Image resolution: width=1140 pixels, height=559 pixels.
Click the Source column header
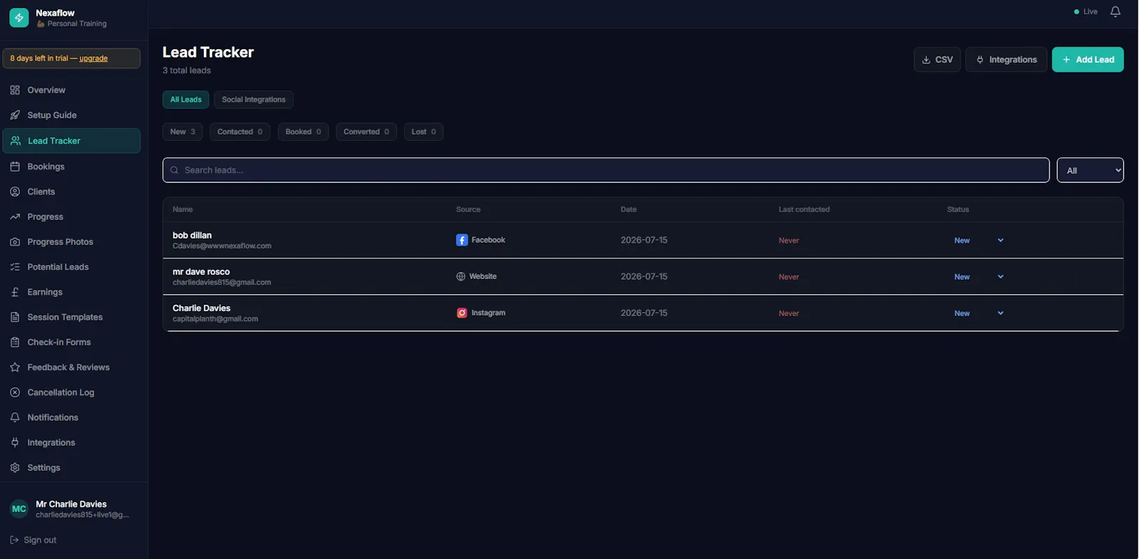[468, 209]
